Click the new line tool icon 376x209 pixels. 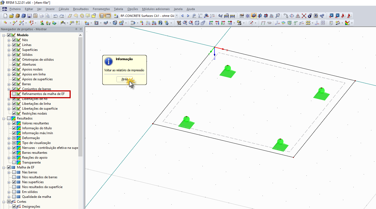15,23
